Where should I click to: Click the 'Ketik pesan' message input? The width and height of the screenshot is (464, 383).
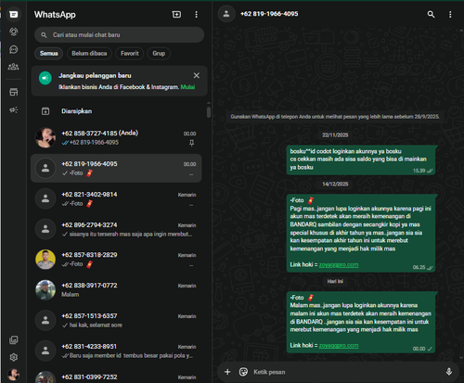346,372
